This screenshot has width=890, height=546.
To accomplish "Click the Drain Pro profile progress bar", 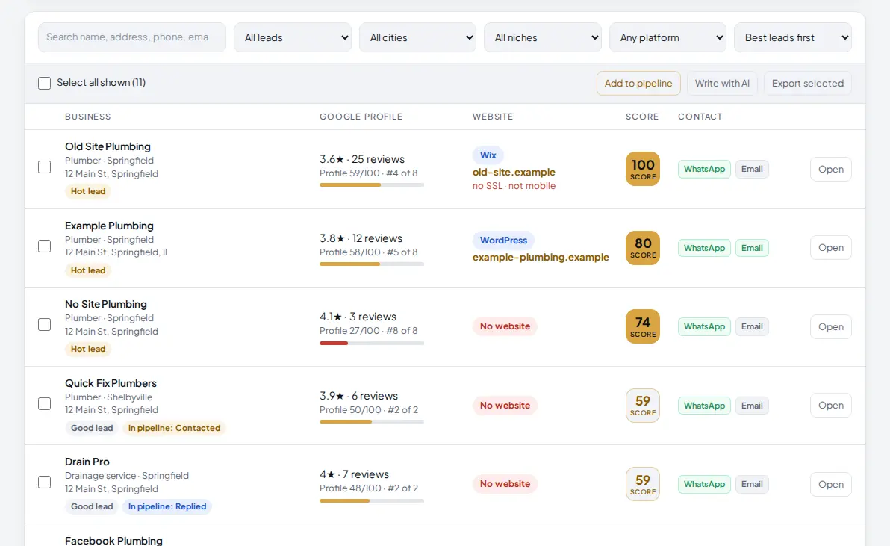I will [372, 500].
